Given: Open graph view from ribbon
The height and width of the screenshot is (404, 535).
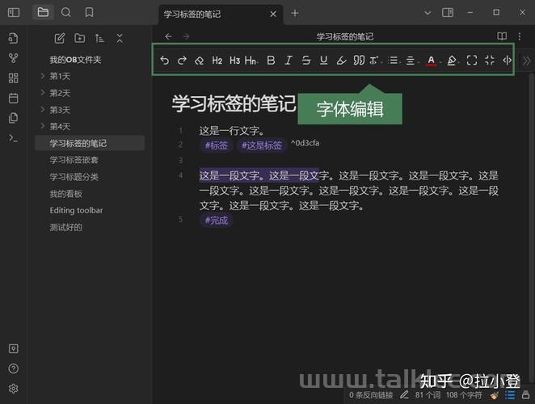Looking at the screenshot, I should (13, 58).
